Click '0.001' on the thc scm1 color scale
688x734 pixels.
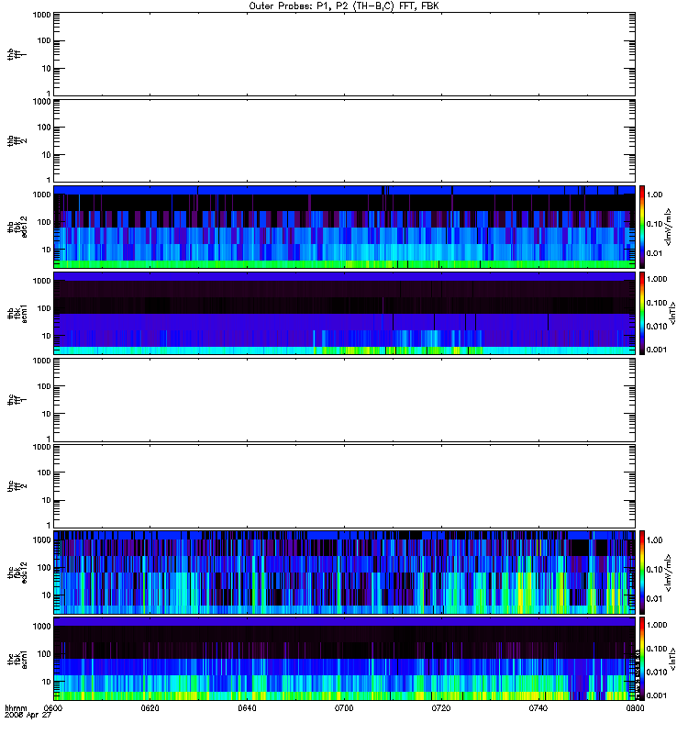point(657,695)
